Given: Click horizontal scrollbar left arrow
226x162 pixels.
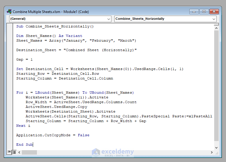Looking at the screenshot, I should tap(19, 152).
